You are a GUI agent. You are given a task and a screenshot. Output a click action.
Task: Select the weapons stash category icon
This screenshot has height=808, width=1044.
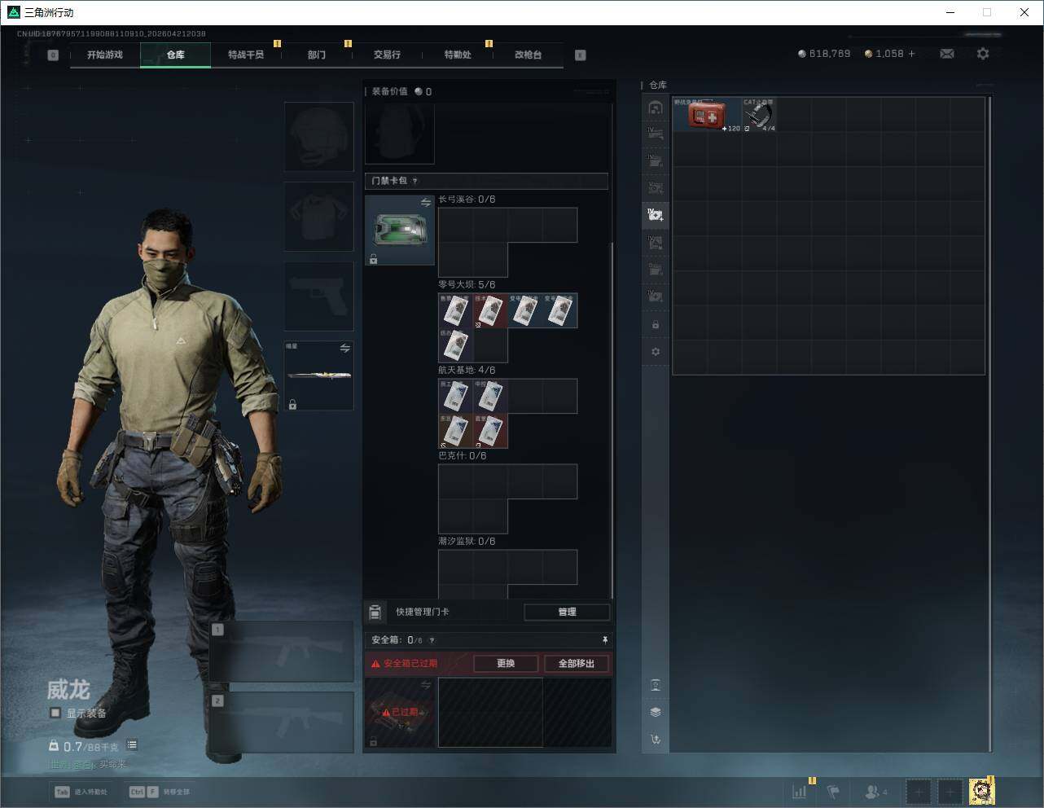point(656,134)
